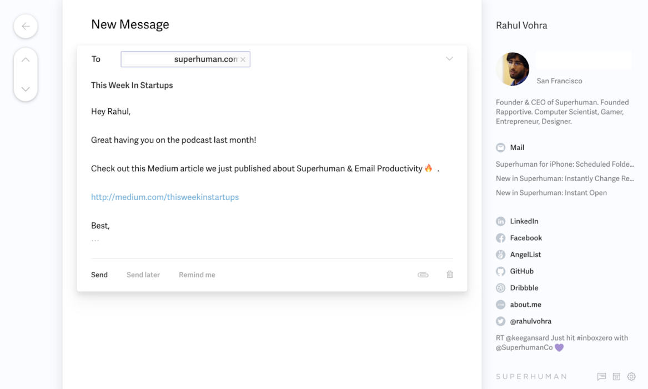
Task: Open the Dribbble profile link
Action: [524, 288]
